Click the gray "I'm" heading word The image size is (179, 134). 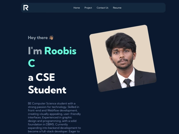click(x=35, y=51)
